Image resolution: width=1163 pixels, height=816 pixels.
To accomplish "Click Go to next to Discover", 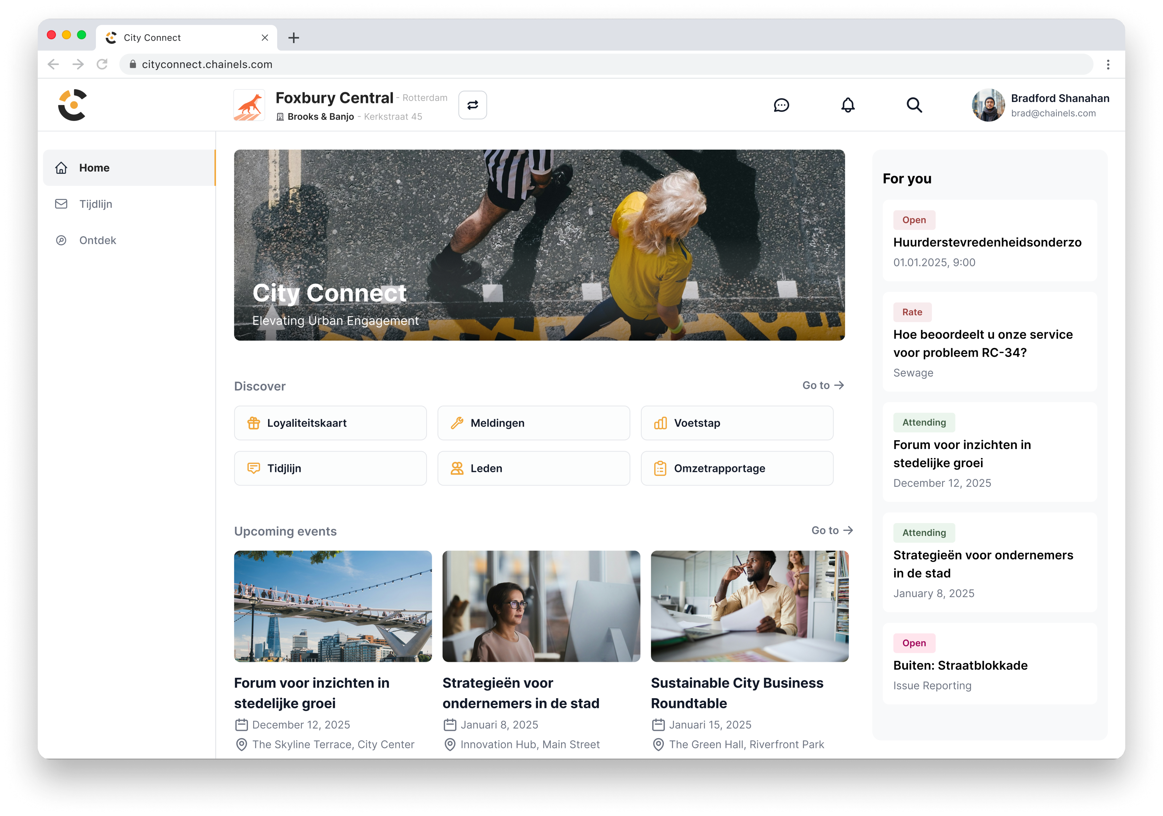I will (x=823, y=385).
